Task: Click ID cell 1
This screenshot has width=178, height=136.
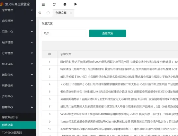Action: pos(49,62)
